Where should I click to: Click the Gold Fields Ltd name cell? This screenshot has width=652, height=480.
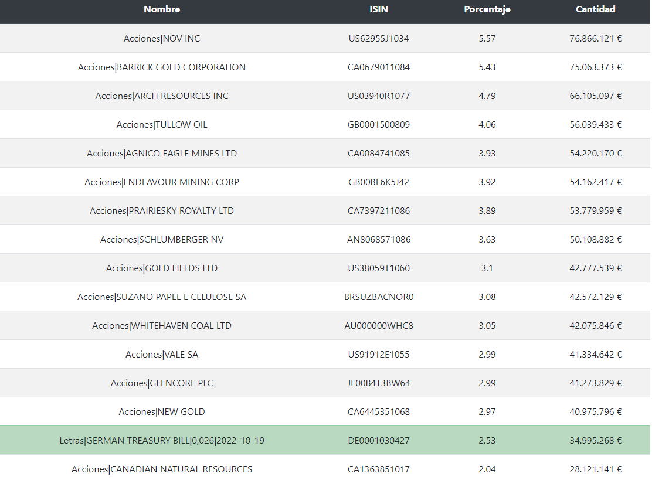(162, 268)
